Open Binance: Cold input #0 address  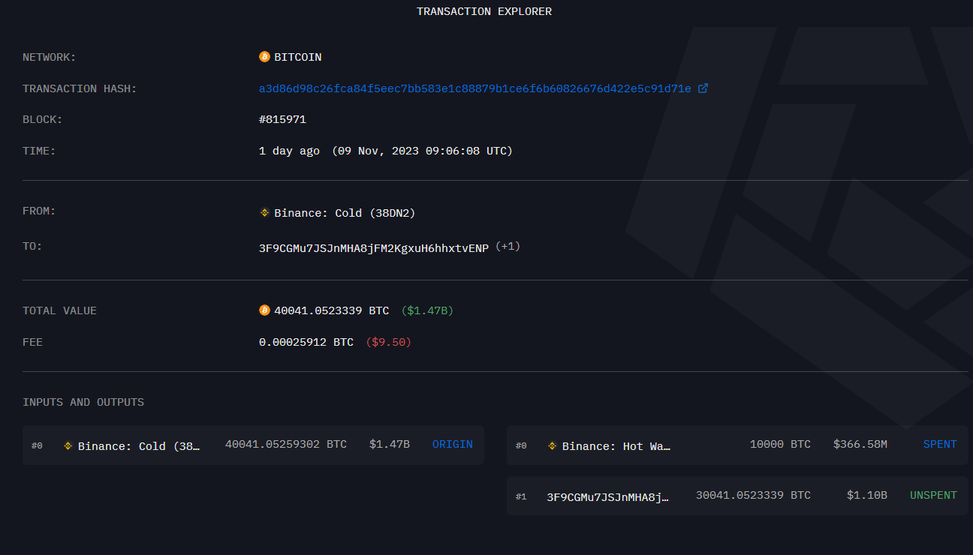(140, 445)
